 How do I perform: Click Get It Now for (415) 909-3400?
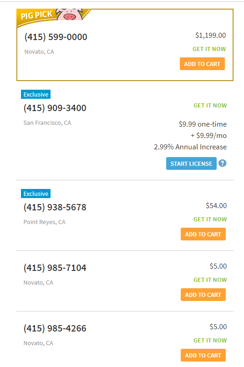coord(210,106)
